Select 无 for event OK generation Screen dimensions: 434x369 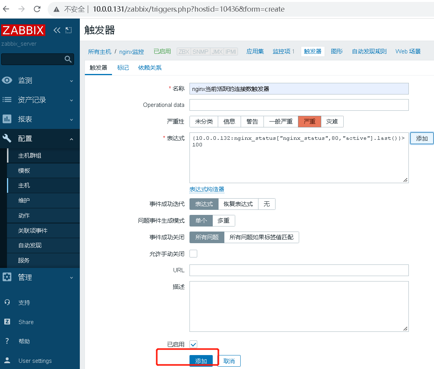[267, 204]
